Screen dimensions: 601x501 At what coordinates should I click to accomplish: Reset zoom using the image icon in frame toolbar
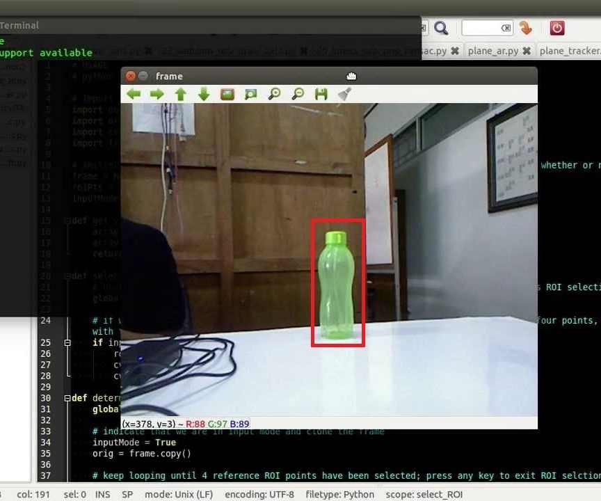[227, 93]
